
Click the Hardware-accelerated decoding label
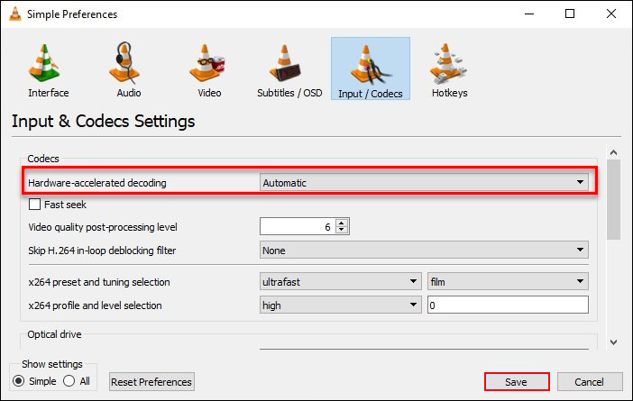point(97,183)
